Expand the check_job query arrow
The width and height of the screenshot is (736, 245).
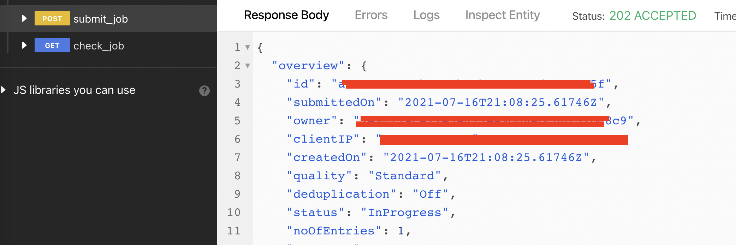pyautogui.click(x=24, y=45)
